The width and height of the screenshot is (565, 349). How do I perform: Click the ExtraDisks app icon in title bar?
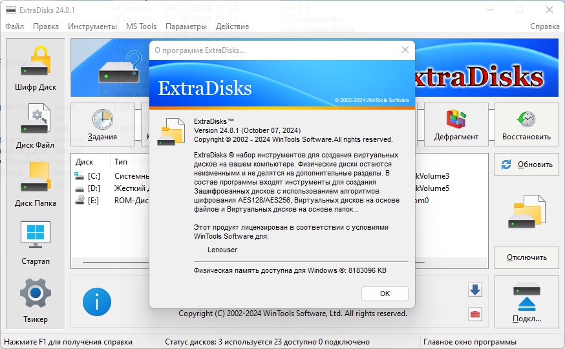pos(11,10)
